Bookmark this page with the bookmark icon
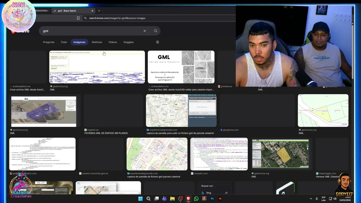 78,18
